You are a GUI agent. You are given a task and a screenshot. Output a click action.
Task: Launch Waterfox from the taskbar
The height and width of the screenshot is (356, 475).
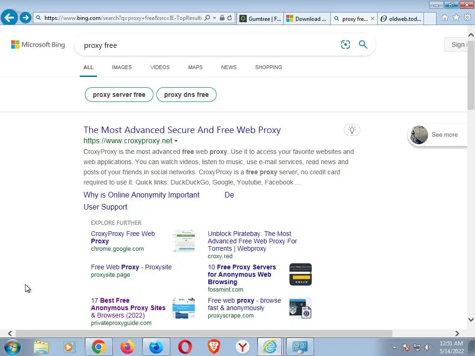pos(156,347)
